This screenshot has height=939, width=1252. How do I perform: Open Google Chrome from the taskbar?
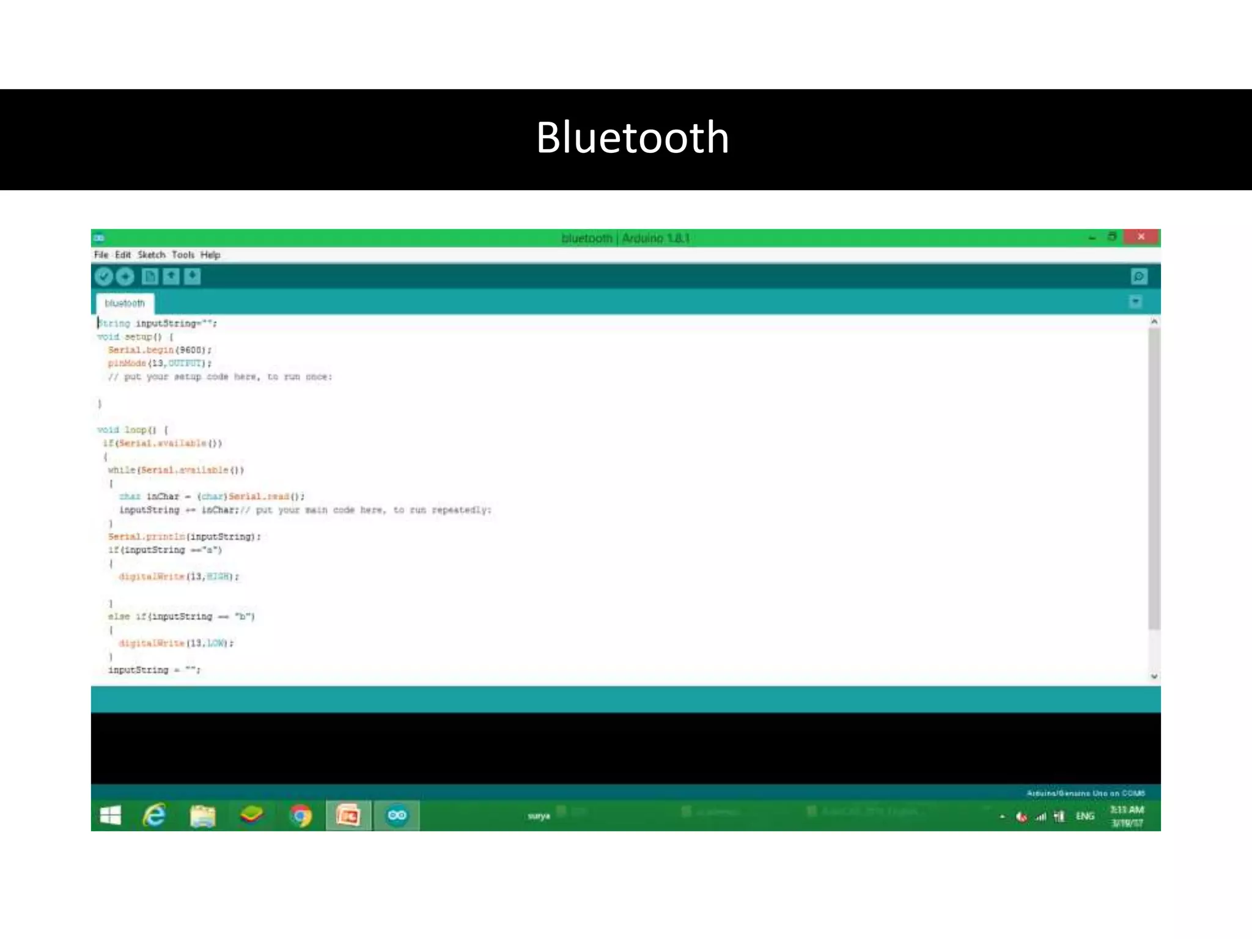pyautogui.click(x=300, y=816)
